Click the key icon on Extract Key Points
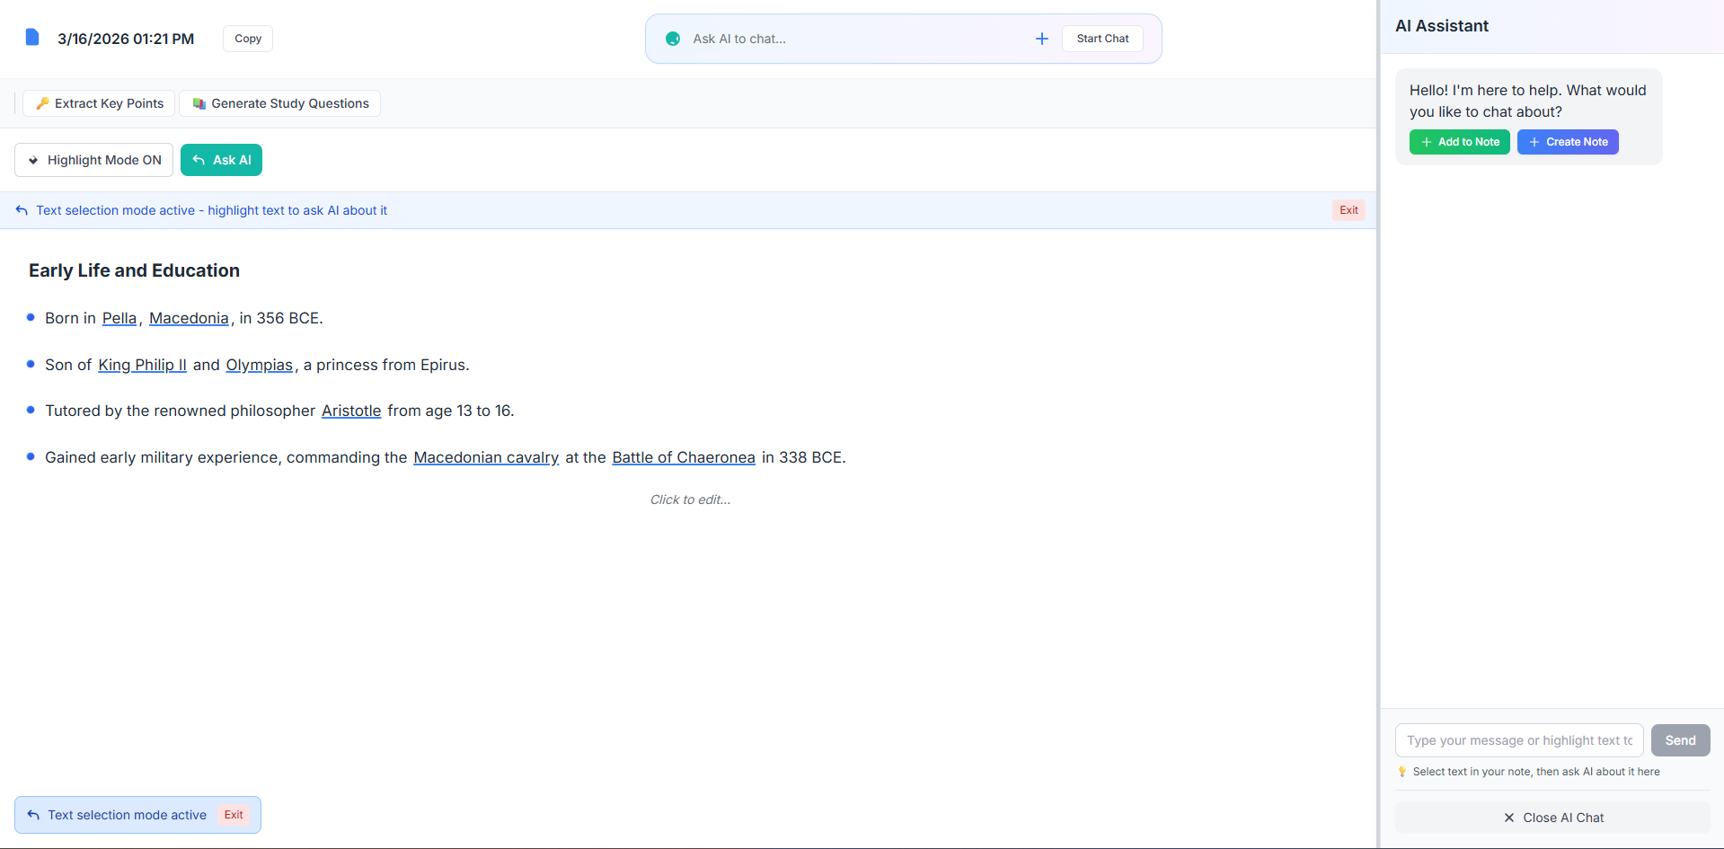Viewport: 1724px width, 849px height. [x=42, y=103]
